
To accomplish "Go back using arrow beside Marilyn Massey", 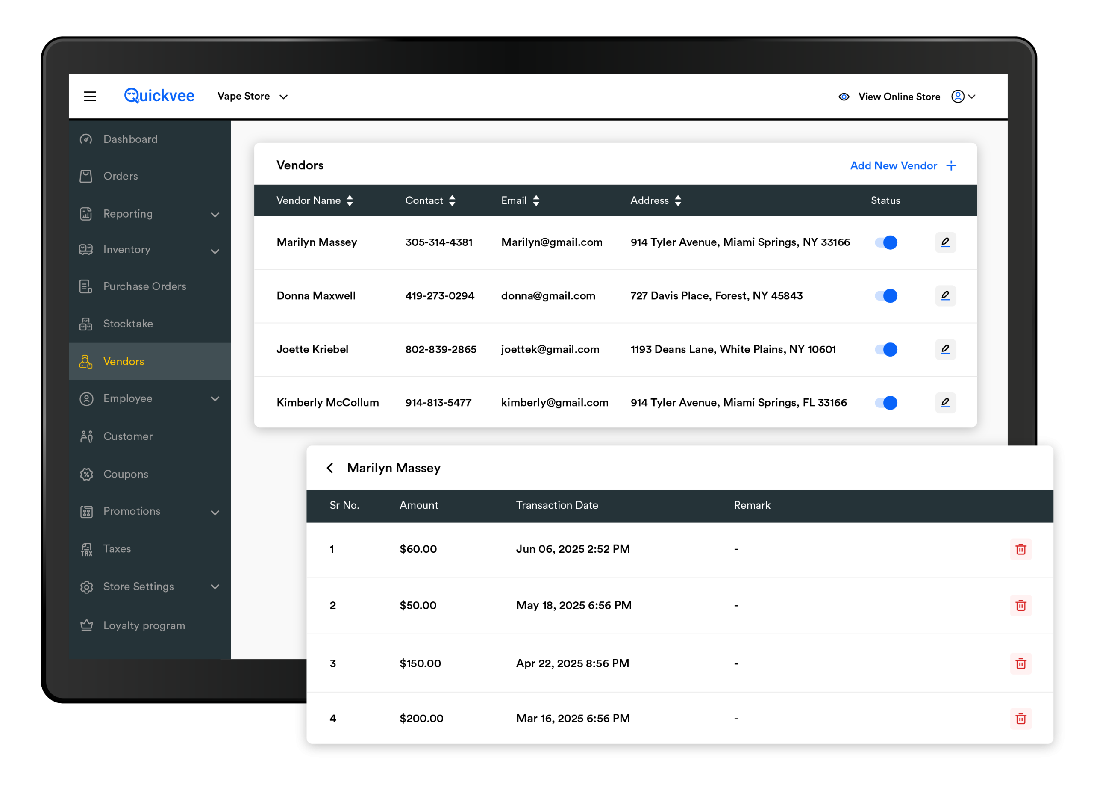I will [330, 468].
